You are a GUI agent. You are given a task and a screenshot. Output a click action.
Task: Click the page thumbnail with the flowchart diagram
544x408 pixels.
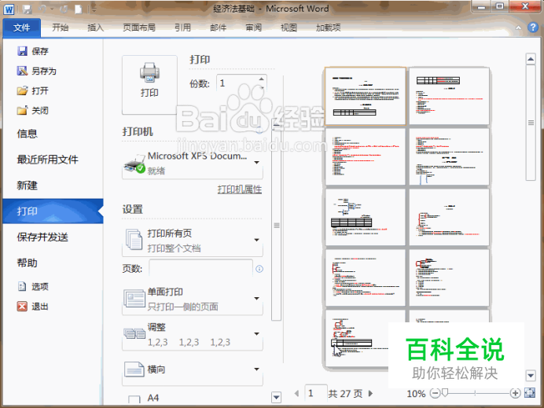366,217
